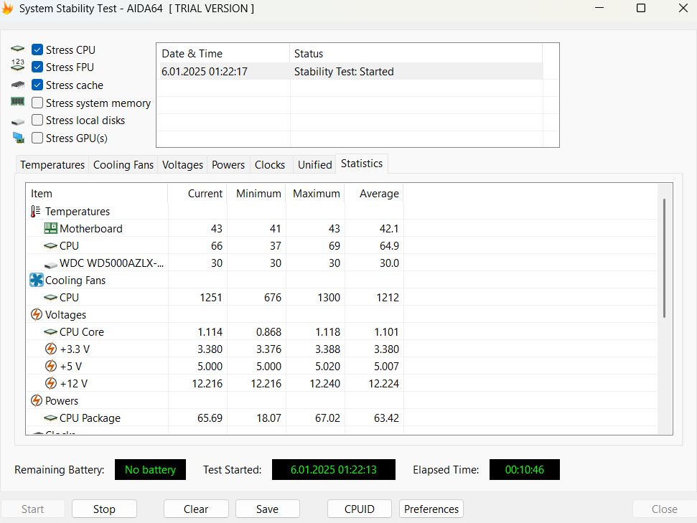This screenshot has height=523, width=697.
Task: Click the AIDA64 flame icon in title bar
Action: click(7, 8)
